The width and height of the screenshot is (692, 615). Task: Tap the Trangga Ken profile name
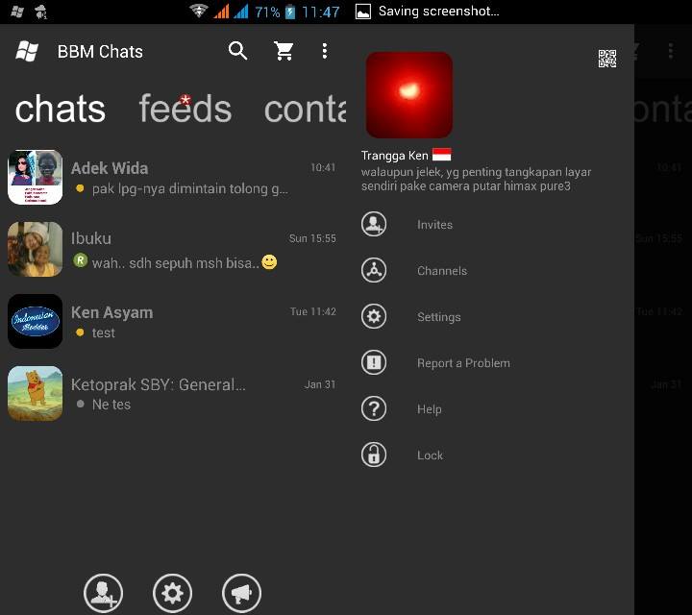(x=395, y=156)
